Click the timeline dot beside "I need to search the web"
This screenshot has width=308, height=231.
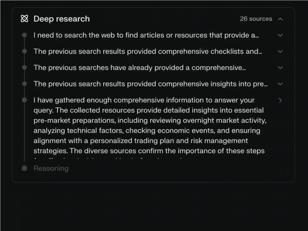click(24, 35)
